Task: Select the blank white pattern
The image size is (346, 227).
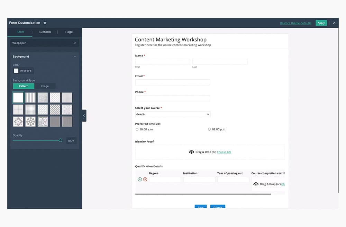Action: click(x=18, y=97)
